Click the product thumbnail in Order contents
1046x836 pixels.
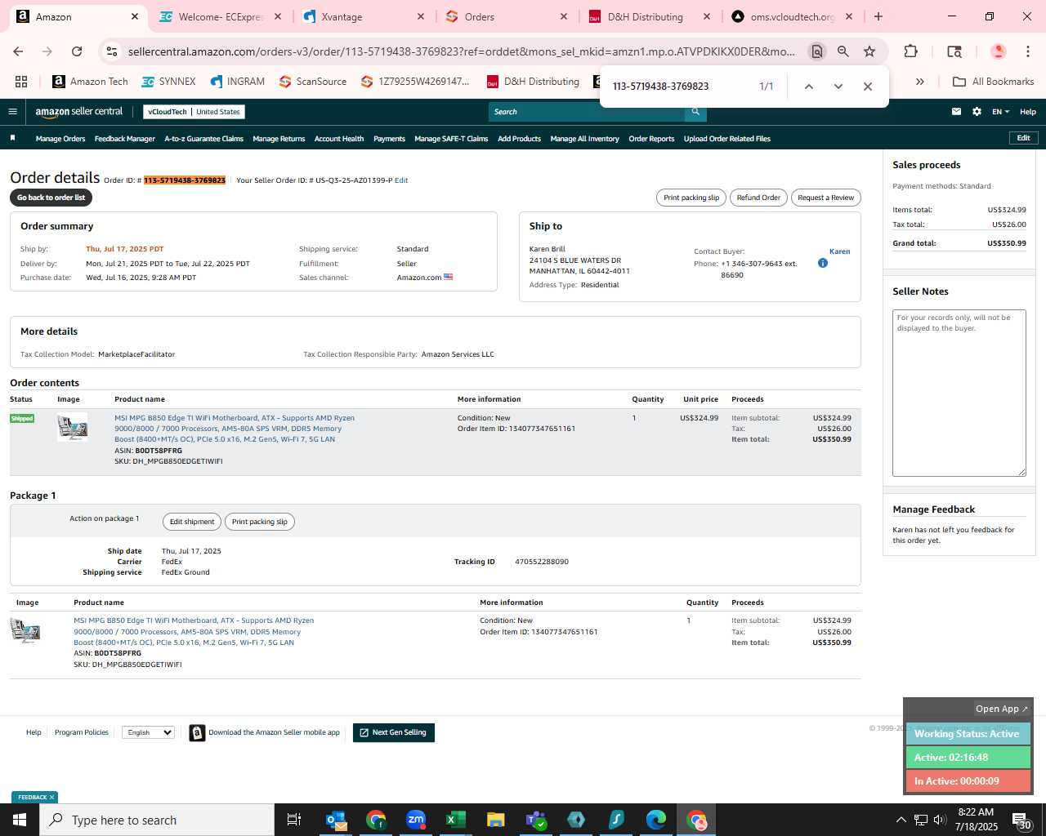[72, 428]
